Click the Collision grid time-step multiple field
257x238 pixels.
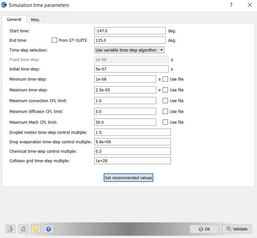coord(132,161)
